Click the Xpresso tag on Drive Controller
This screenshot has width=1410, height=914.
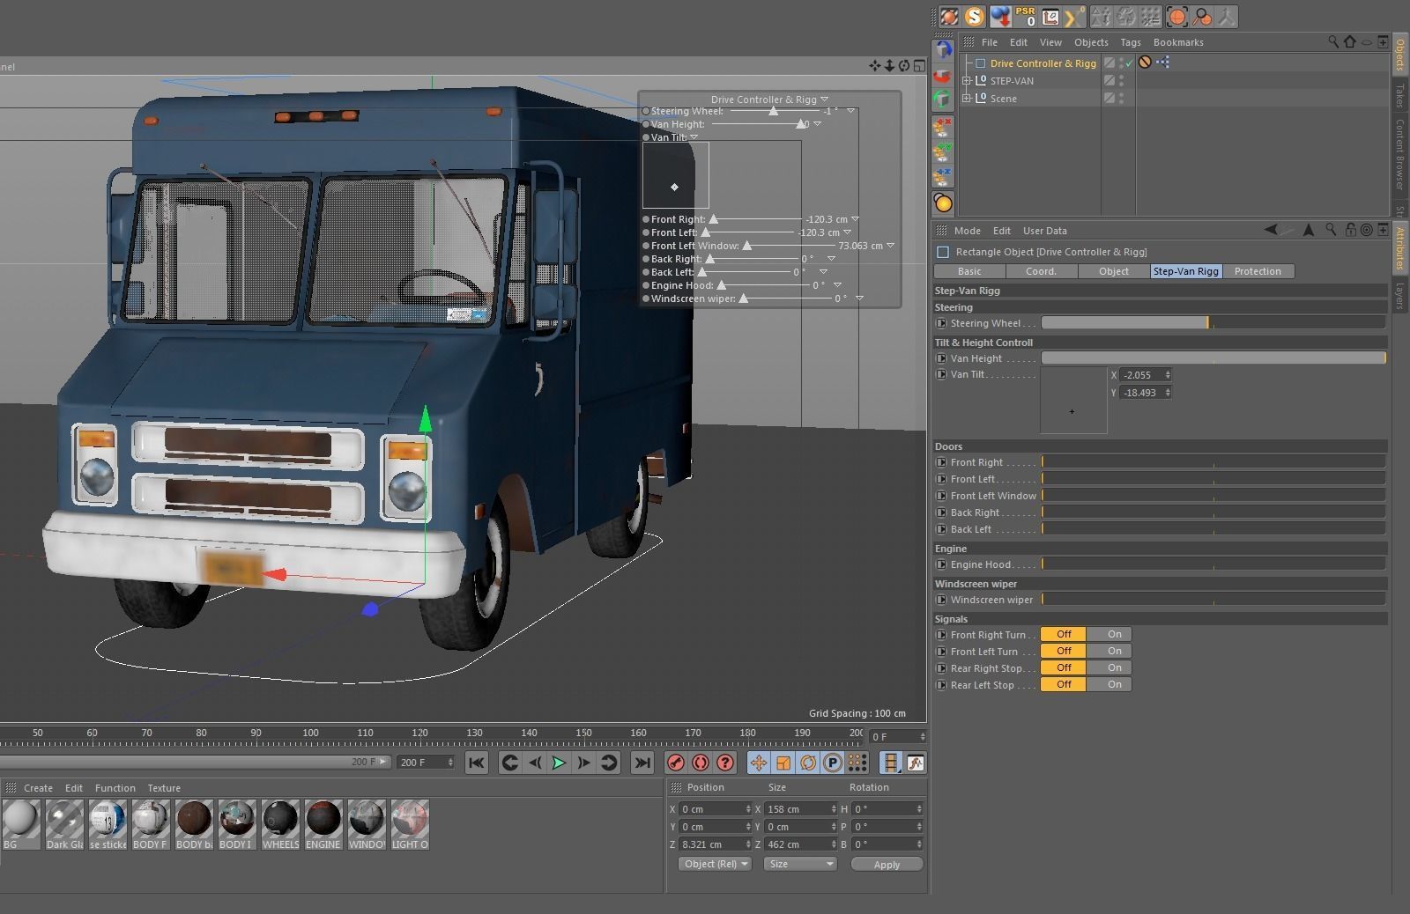point(1163,63)
